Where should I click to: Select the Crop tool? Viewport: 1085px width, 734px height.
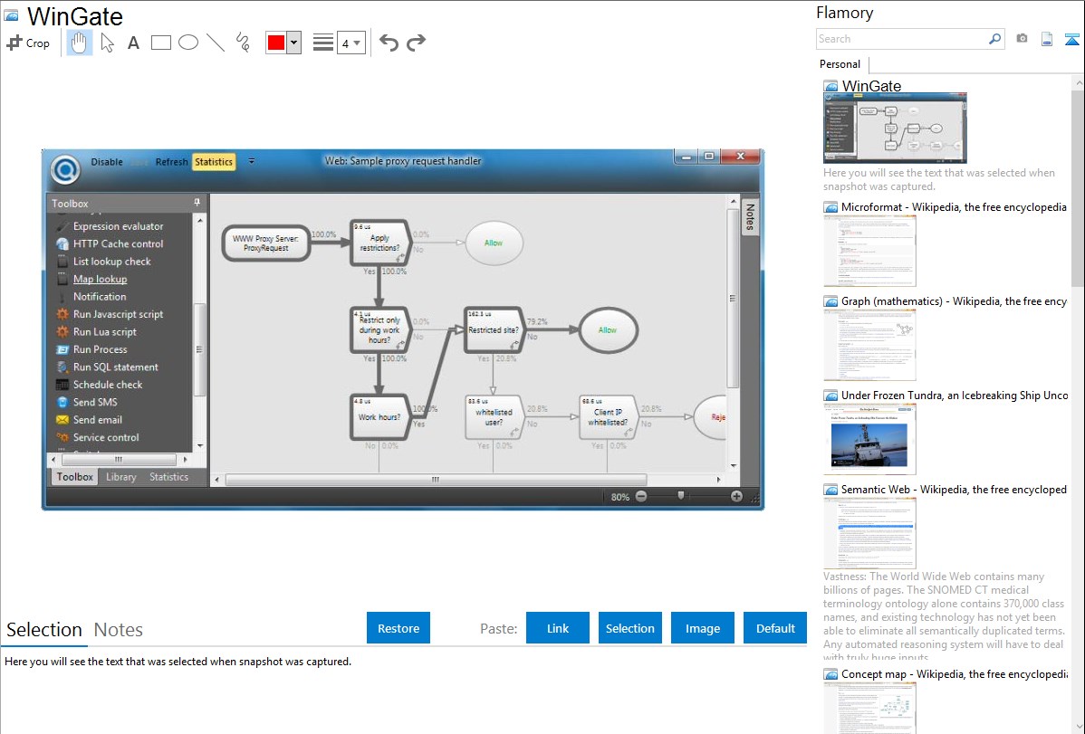[28, 43]
